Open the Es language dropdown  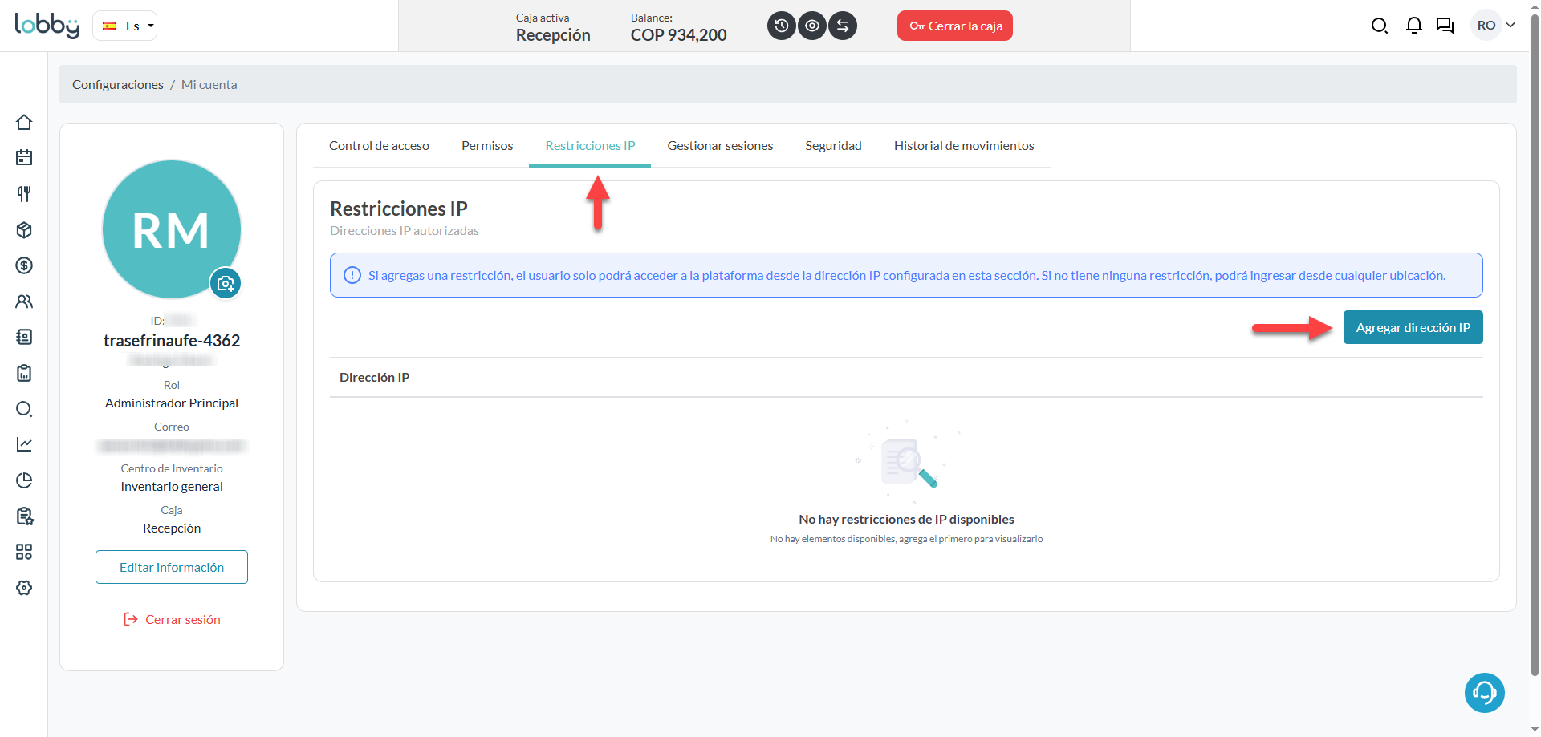tap(125, 26)
